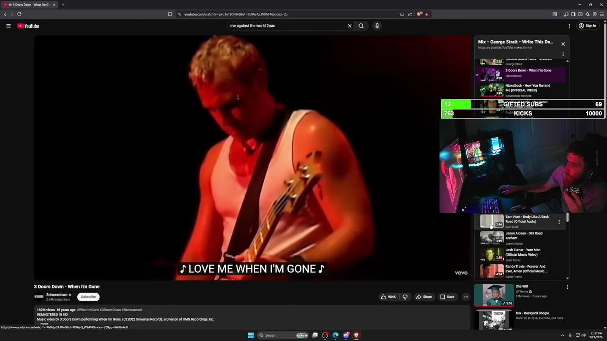Open the YouTube guide hamburger menu
The image size is (607, 341).
pos(9,26)
